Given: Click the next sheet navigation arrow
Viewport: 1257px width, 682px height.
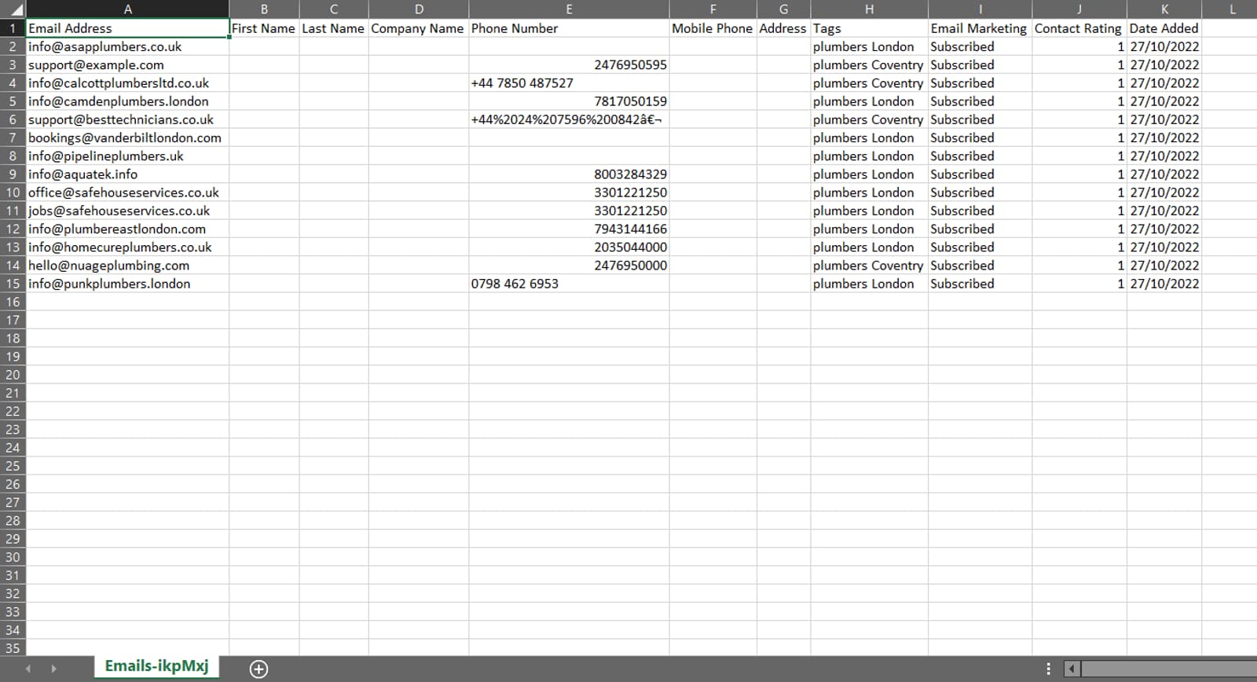Looking at the screenshot, I should (53, 669).
